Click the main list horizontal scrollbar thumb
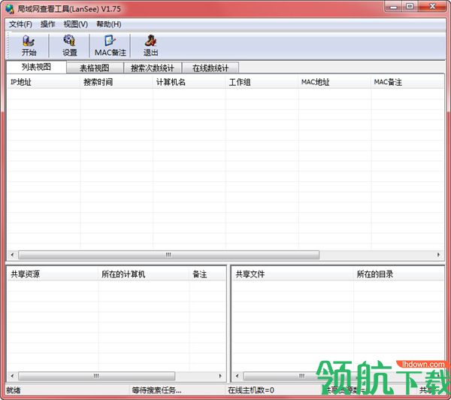 click(168, 255)
